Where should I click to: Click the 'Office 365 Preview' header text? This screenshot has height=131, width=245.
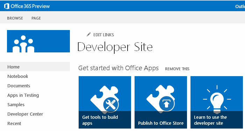pyautogui.click(x=30, y=6)
